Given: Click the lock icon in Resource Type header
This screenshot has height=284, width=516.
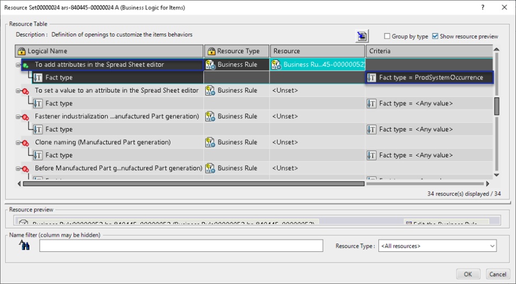Looking at the screenshot, I should tap(211, 51).
